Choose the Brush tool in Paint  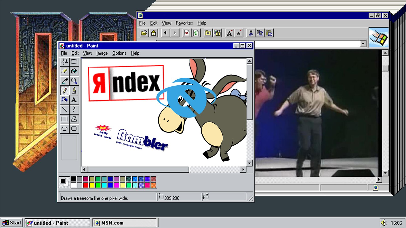click(x=74, y=90)
